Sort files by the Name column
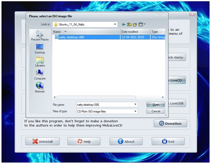 pyautogui.click(x=86, y=32)
